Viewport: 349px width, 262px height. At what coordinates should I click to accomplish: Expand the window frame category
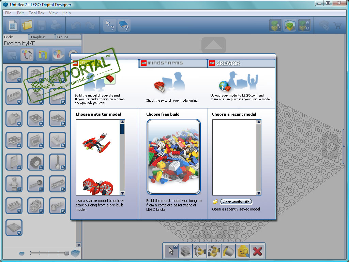pos(35,140)
